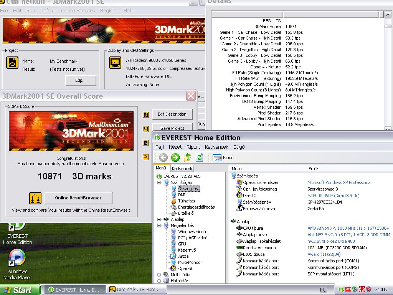Open the 3DMark File menu
Viewport: 393px width, 295px height.
point(4,10)
